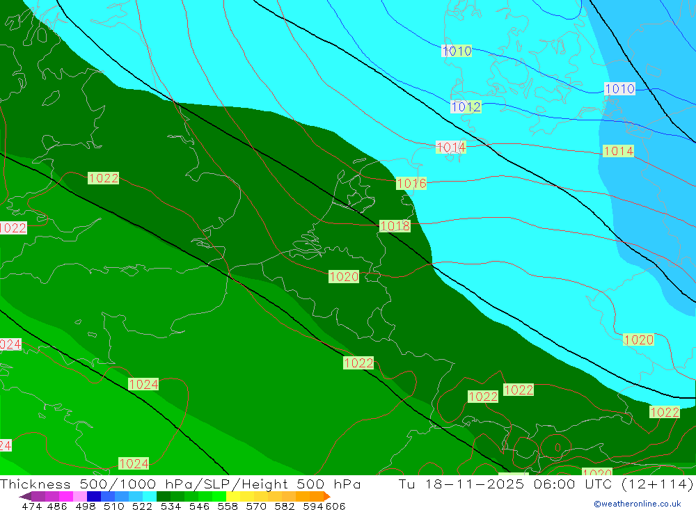Click the 1018 isobar label

(x=395, y=226)
